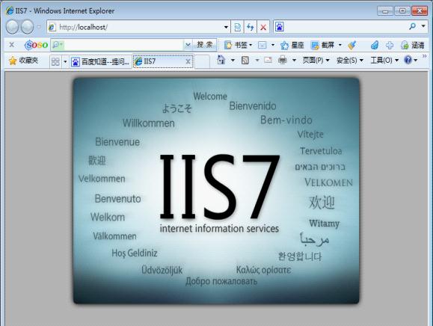Open the tab list dropdown arrow
The height and width of the screenshot is (326, 433).
(65, 61)
